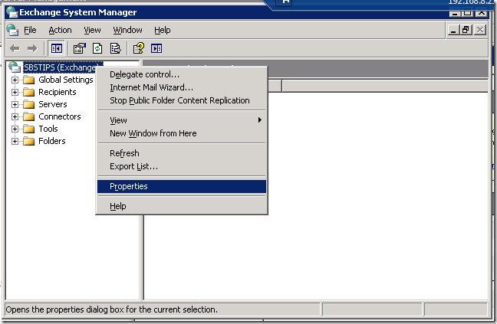
Task: Expand the Connectors tree node
Action: point(15,116)
